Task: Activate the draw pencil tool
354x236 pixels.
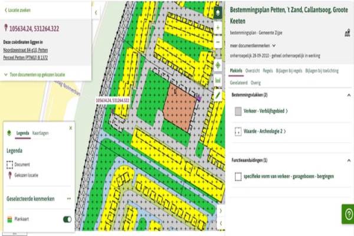Action: point(218,94)
